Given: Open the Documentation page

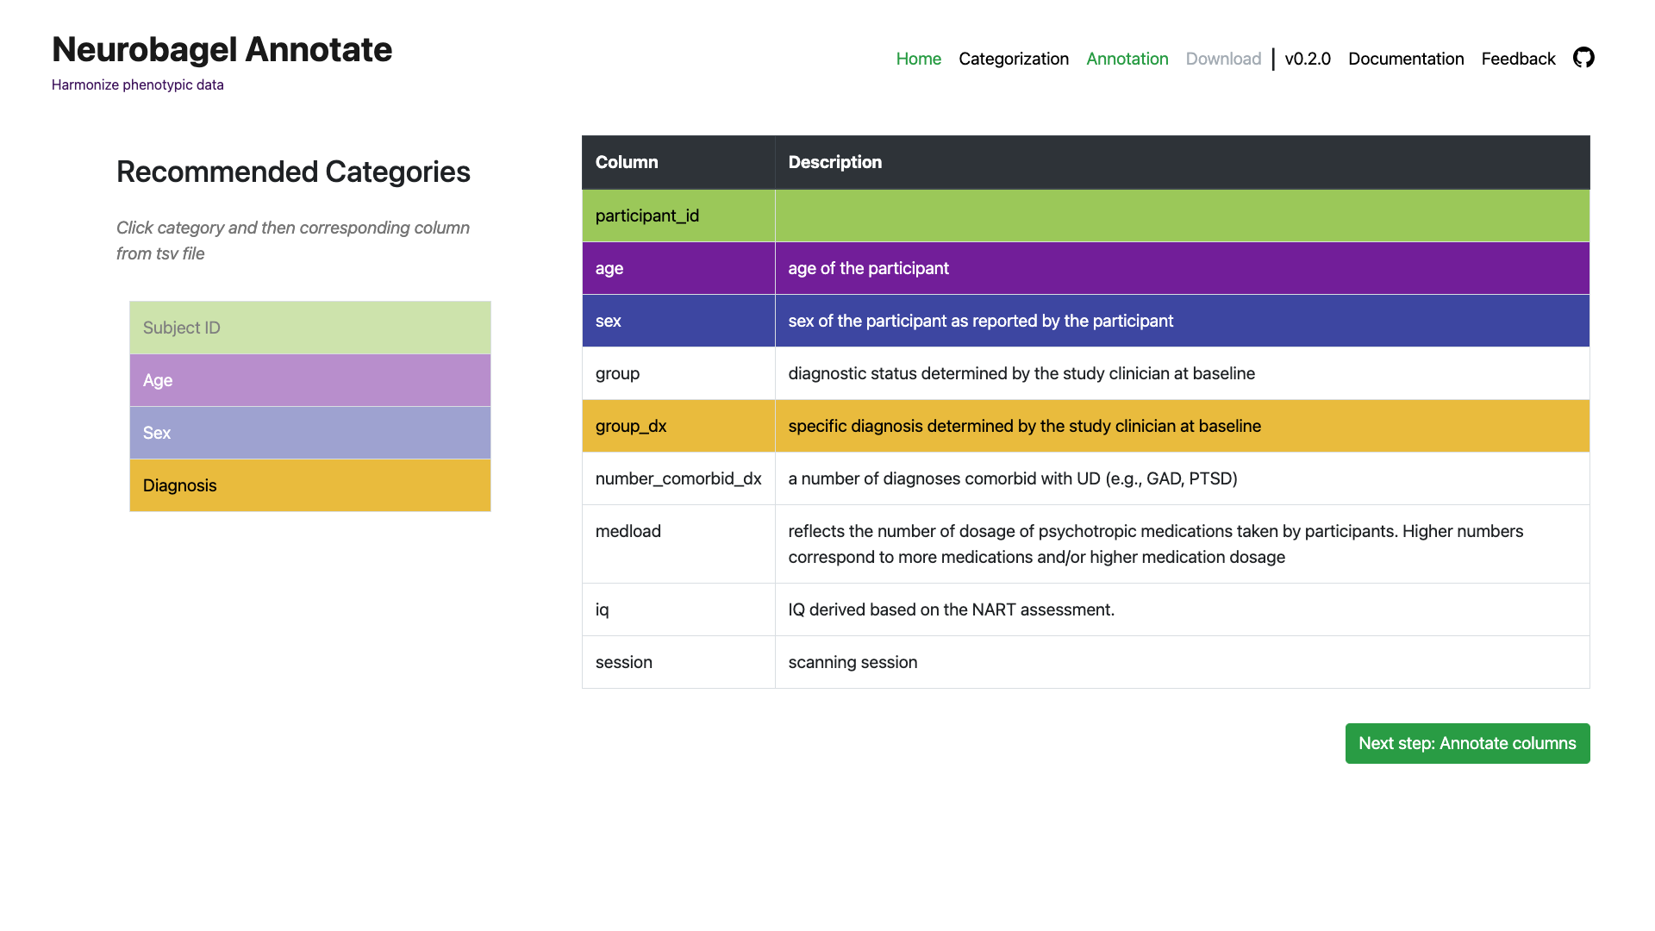Looking at the screenshot, I should click(x=1405, y=59).
